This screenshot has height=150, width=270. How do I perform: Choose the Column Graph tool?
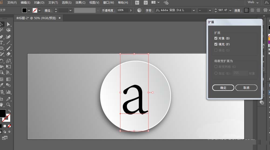pos(8,92)
